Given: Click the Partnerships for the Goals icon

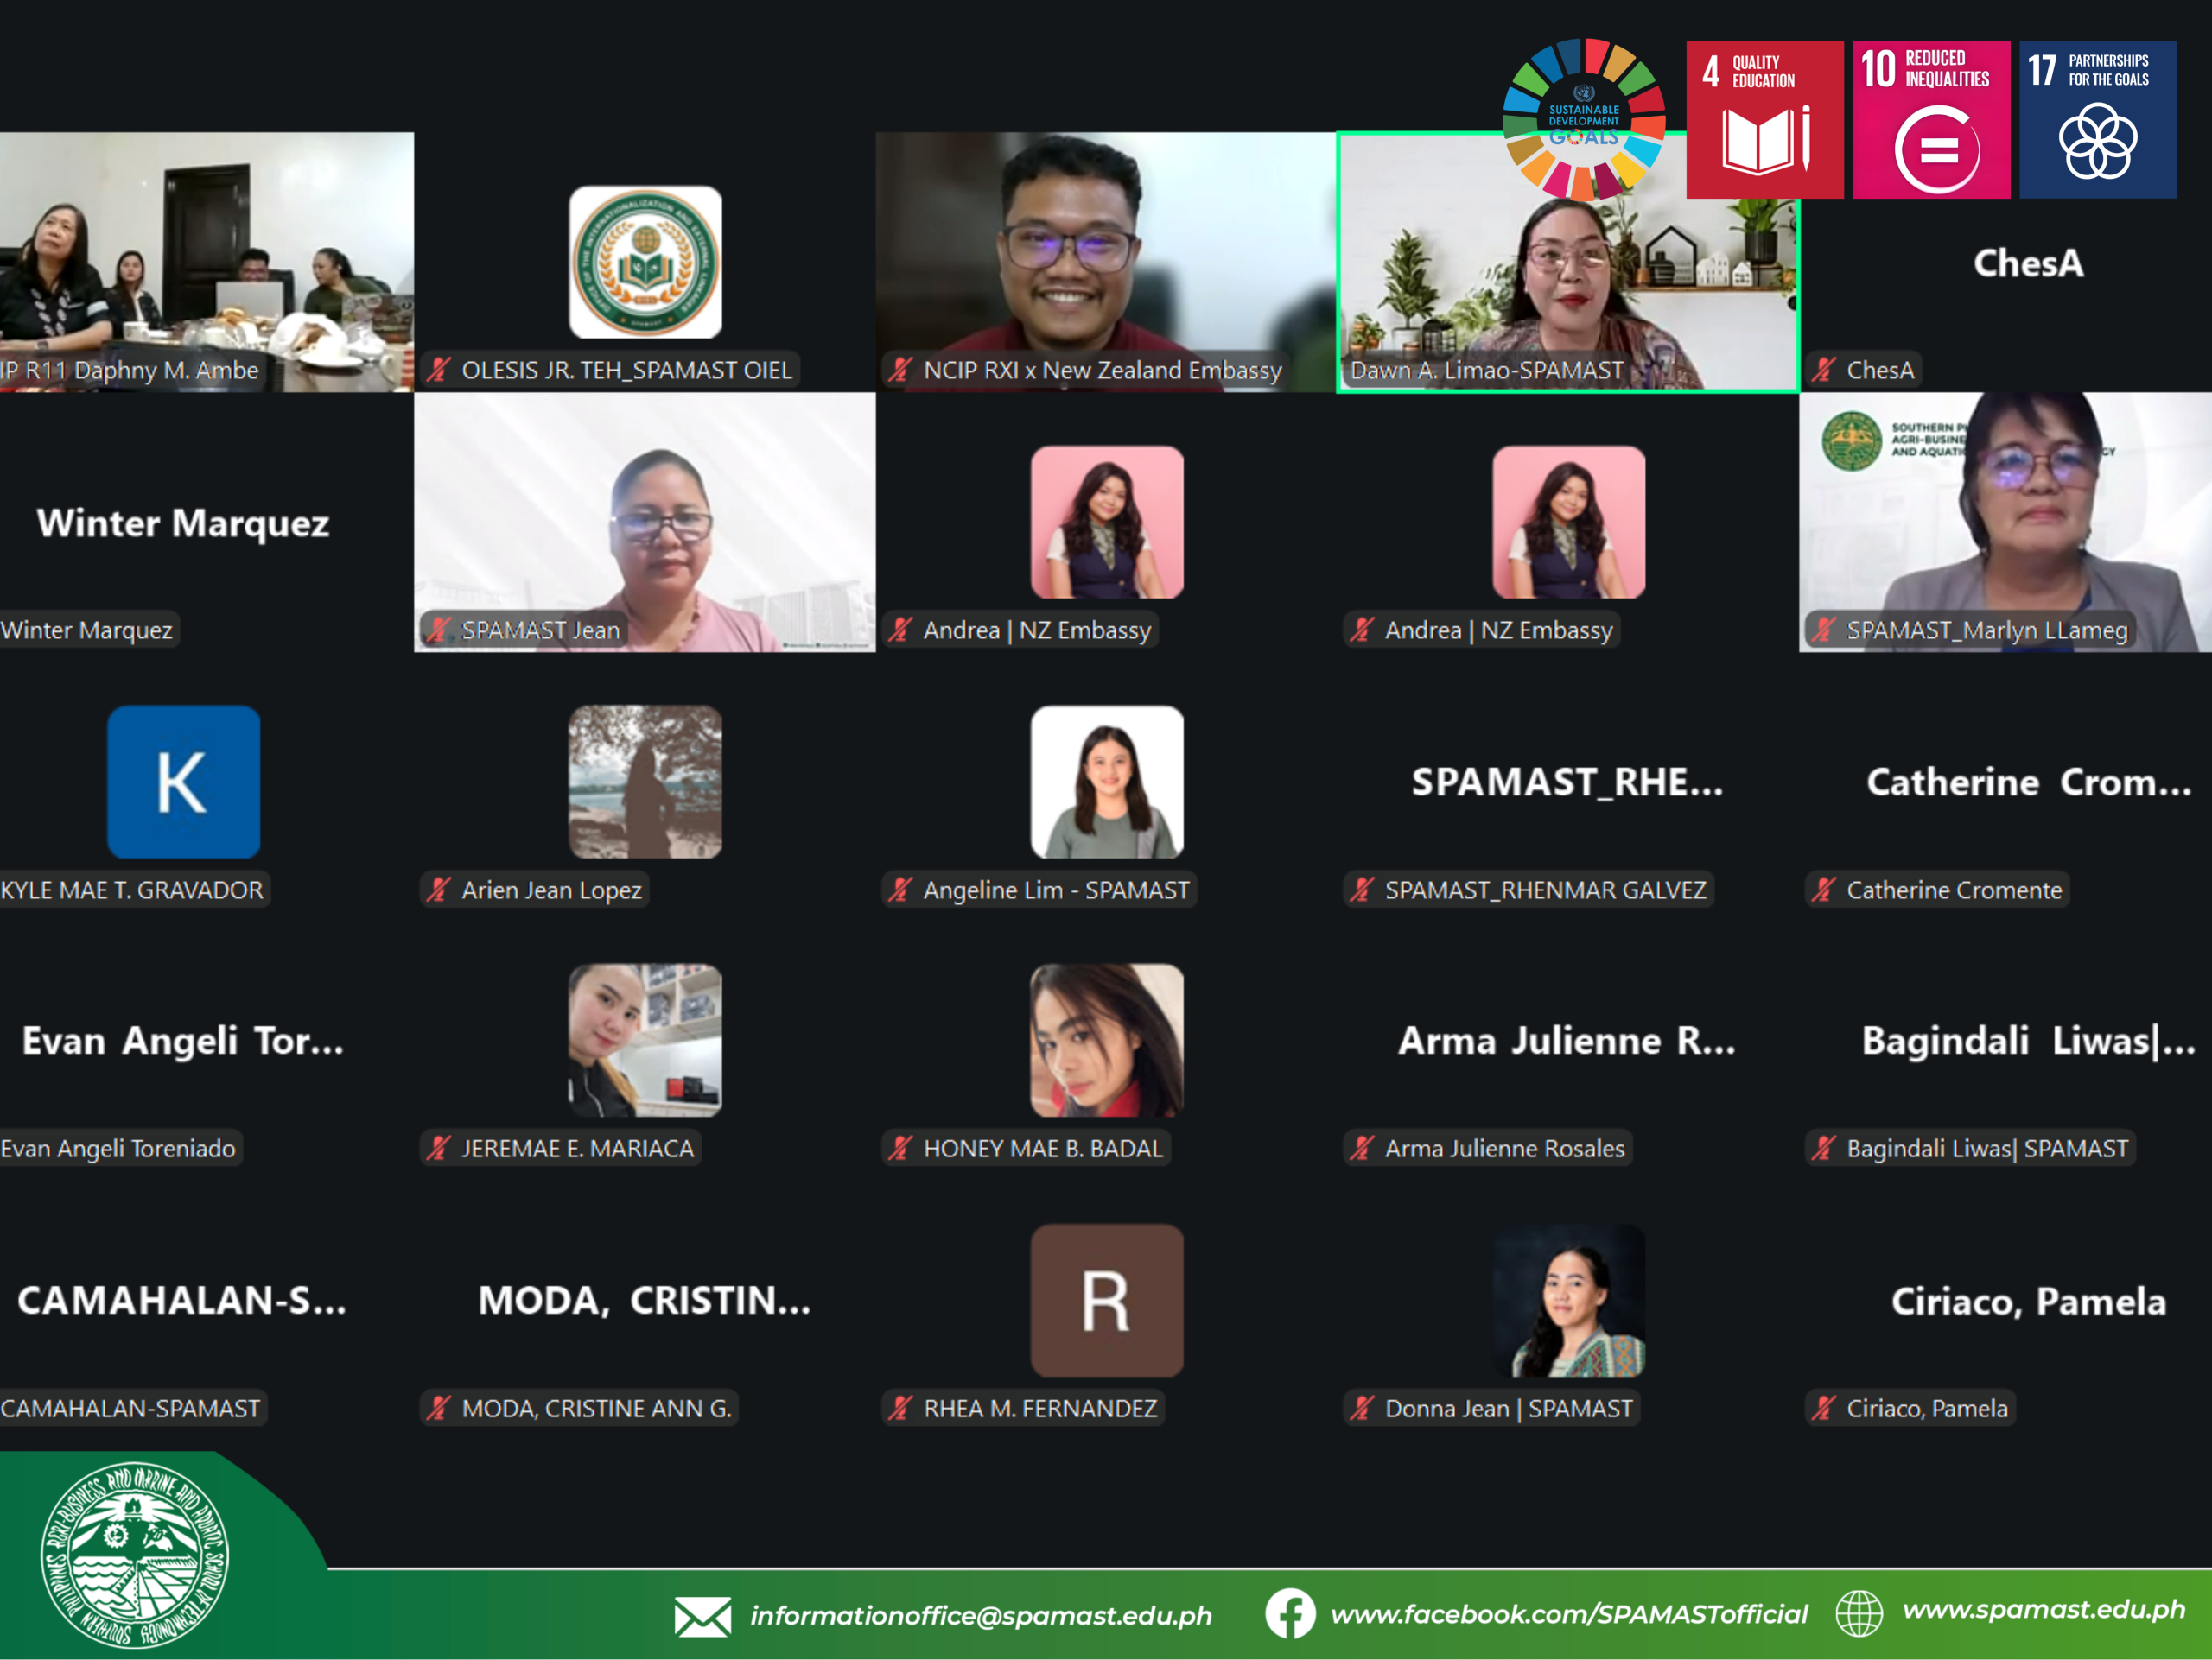Looking at the screenshot, I should pos(2097,120).
